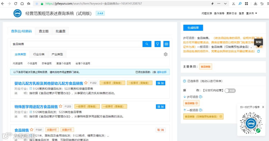Switch to 查主题 tab
This screenshot has height=141, width=269.
(43, 31)
